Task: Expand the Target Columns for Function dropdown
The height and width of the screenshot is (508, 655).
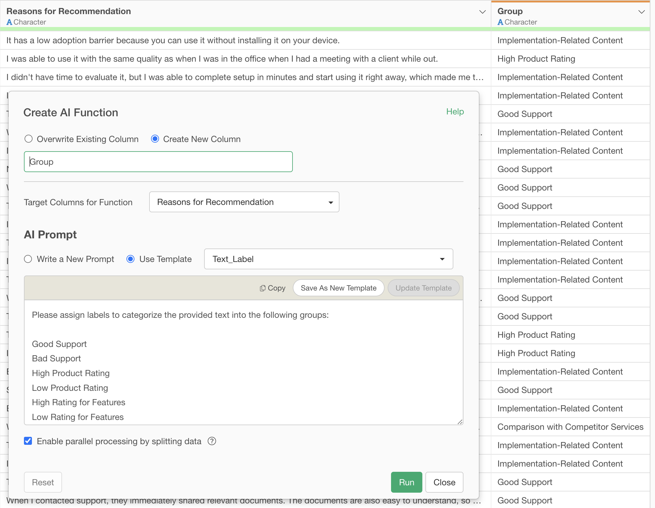Action: [x=244, y=202]
